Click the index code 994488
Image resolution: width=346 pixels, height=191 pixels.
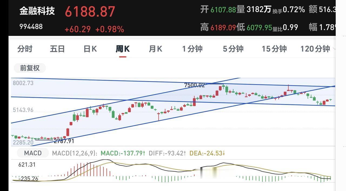[x=31, y=26]
